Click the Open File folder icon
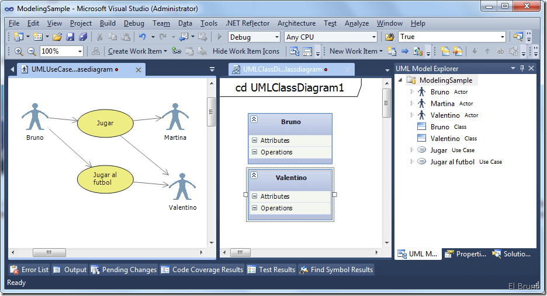This screenshot has height=296, width=547. (57, 37)
